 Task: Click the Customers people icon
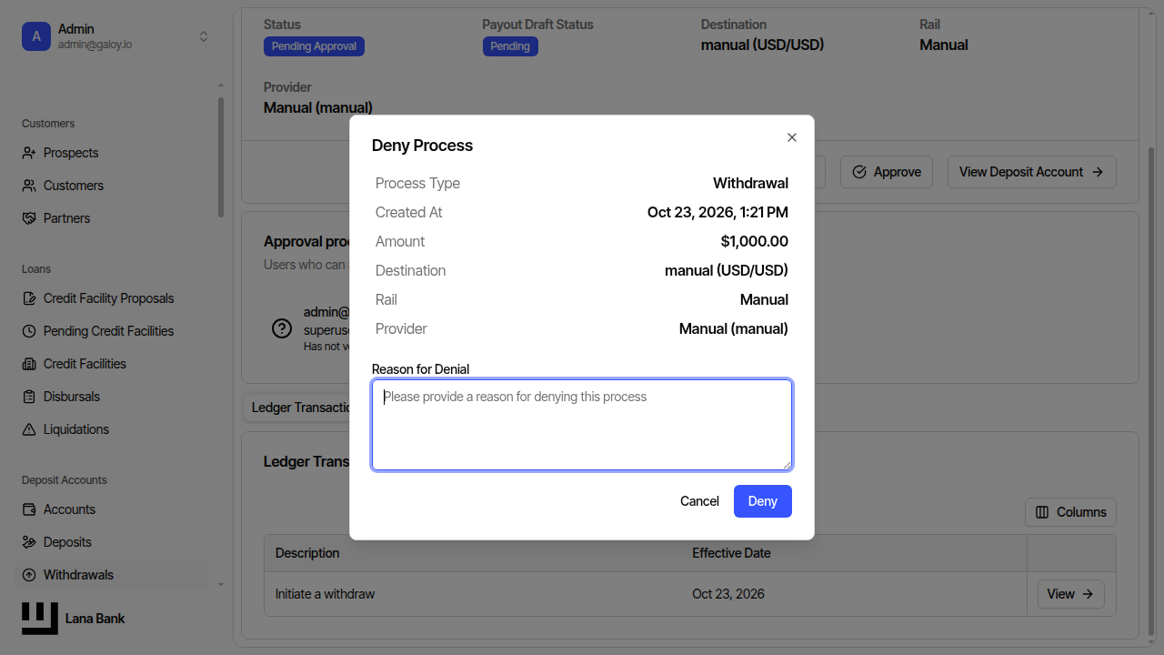[x=29, y=186]
